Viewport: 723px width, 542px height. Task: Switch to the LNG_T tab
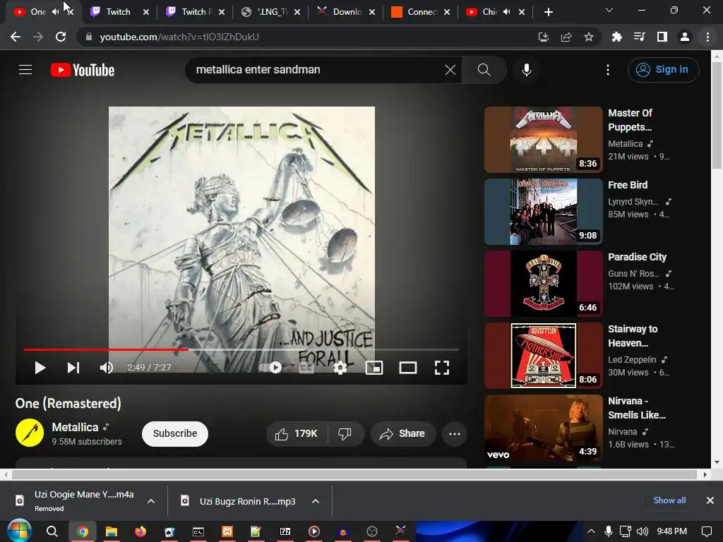click(272, 12)
